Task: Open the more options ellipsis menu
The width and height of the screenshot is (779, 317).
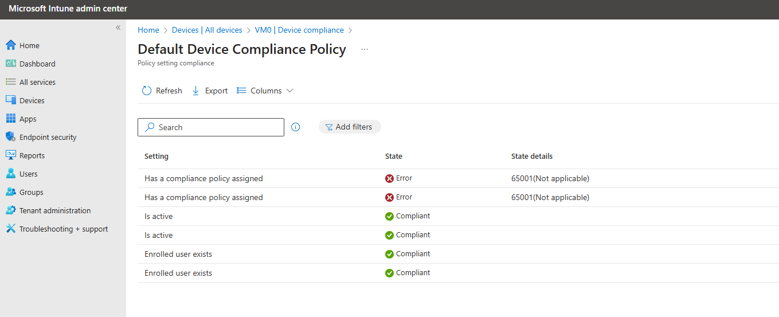Action: point(365,50)
